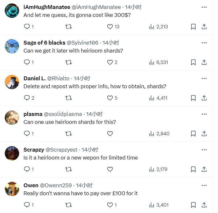Reply to Daniel L.'s tweet

pyautogui.click(x=27, y=98)
